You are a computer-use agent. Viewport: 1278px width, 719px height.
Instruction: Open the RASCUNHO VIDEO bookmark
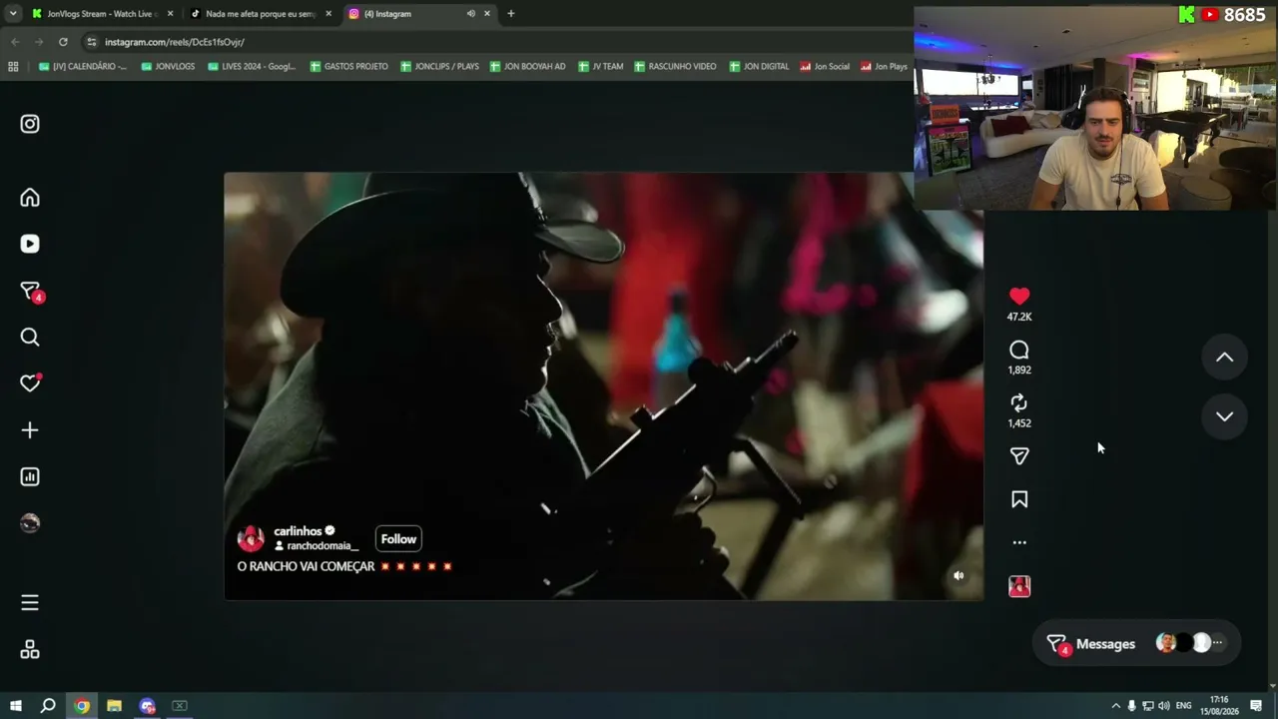(x=675, y=67)
